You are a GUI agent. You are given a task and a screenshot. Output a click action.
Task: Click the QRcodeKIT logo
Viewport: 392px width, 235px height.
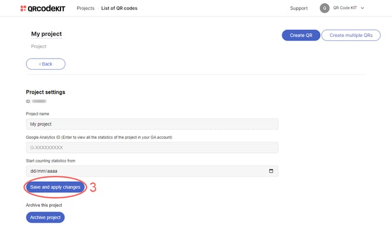click(43, 8)
